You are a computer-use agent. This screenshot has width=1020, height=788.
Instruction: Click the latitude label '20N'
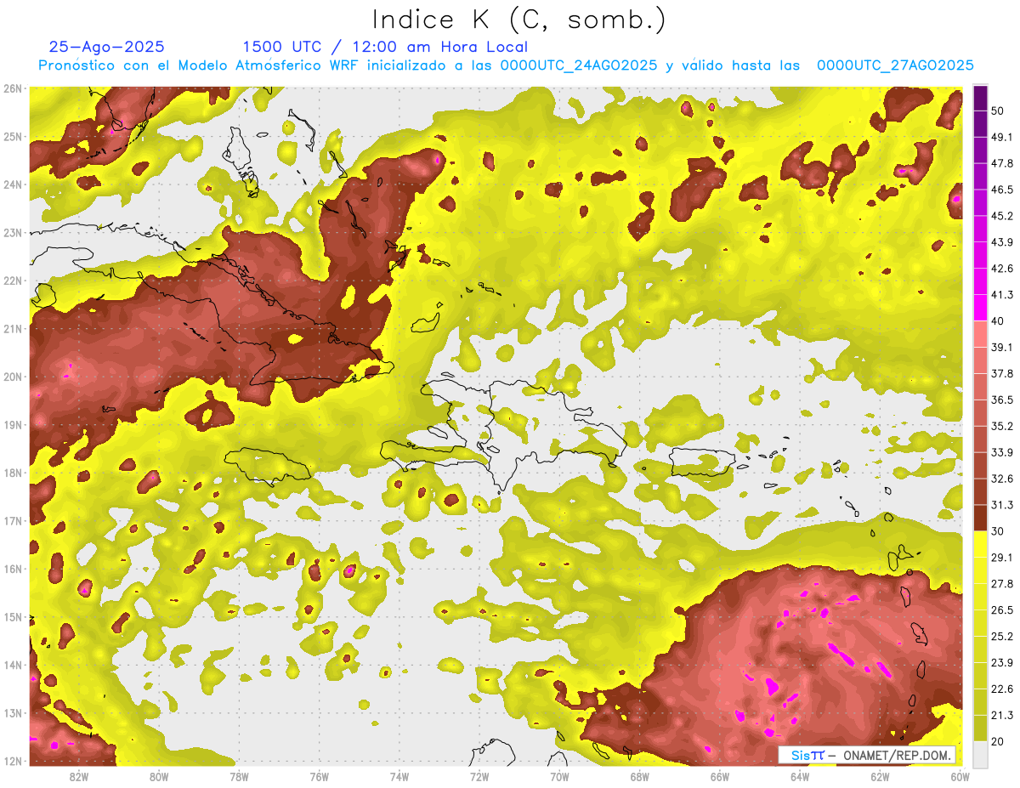point(13,377)
